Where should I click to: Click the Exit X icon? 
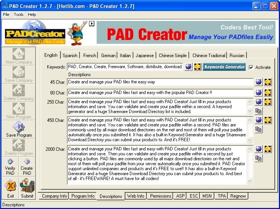(x=10, y=186)
